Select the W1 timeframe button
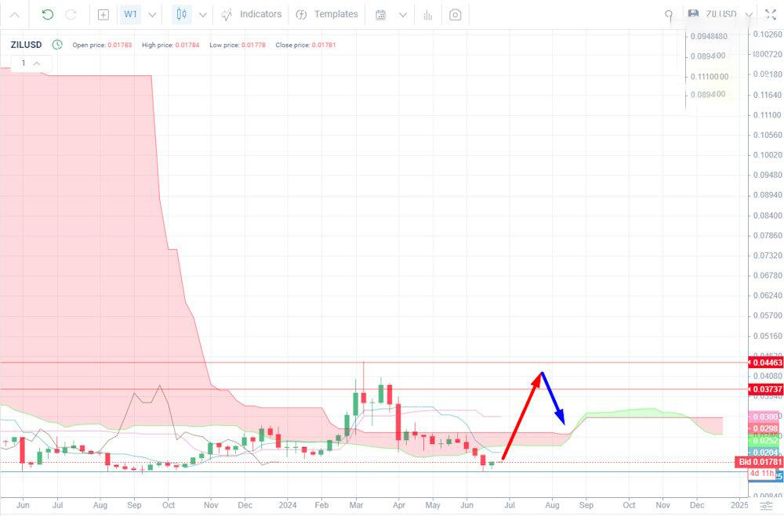 130,14
